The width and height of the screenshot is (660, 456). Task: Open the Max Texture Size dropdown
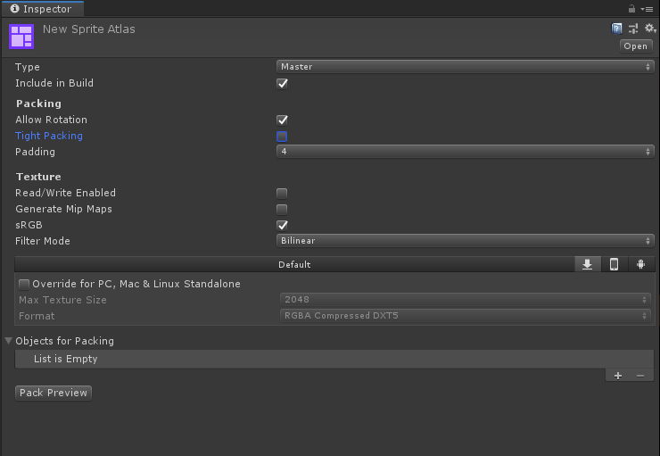click(465, 299)
